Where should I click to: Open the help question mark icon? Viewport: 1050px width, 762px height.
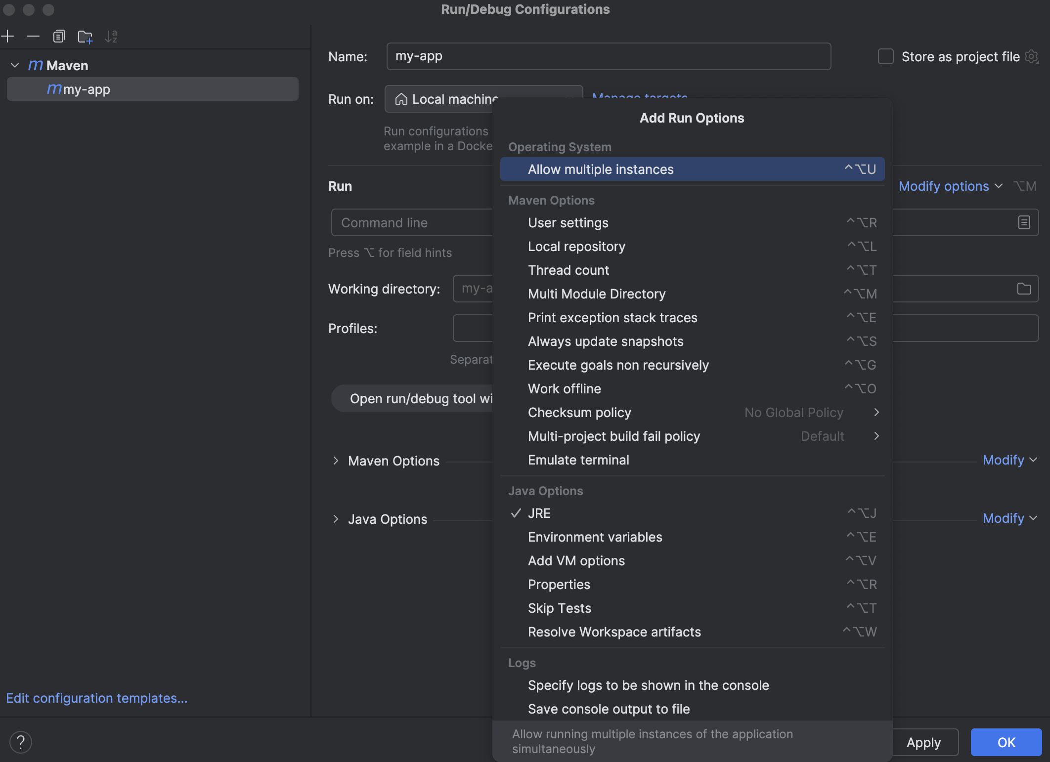pyautogui.click(x=20, y=742)
